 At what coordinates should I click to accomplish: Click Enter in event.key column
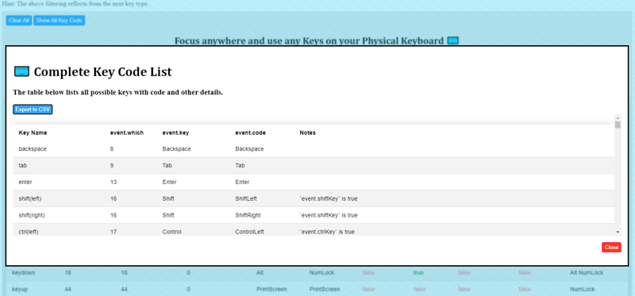pos(169,183)
